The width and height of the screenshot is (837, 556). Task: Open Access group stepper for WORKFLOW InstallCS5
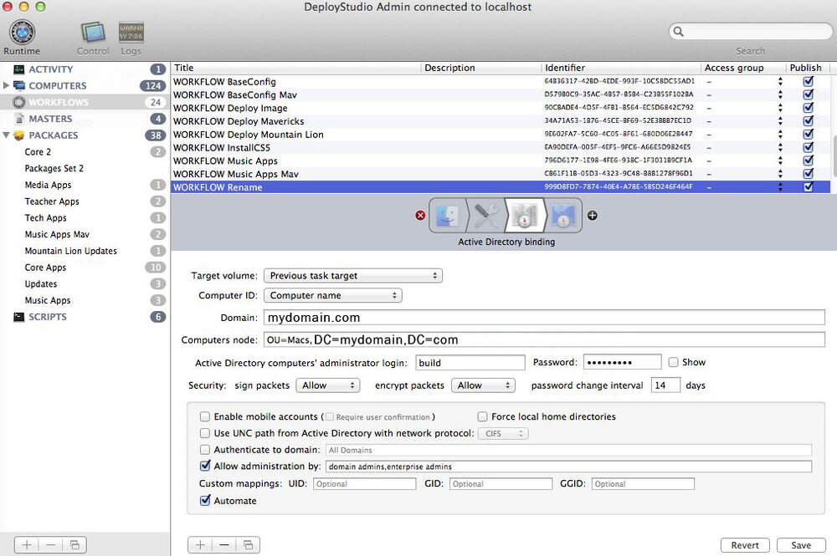(x=780, y=147)
